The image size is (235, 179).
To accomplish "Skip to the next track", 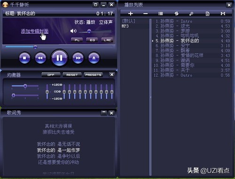I will 78,58.
